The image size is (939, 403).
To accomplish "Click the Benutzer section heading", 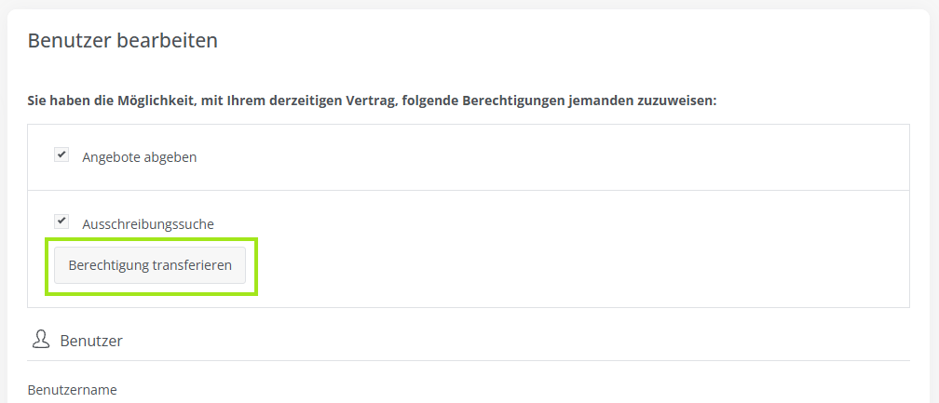I will pyautogui.click(x=91, y=342).
